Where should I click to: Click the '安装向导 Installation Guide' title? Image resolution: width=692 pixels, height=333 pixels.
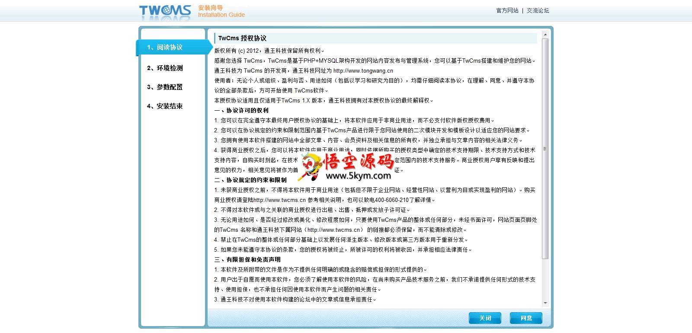221,11
